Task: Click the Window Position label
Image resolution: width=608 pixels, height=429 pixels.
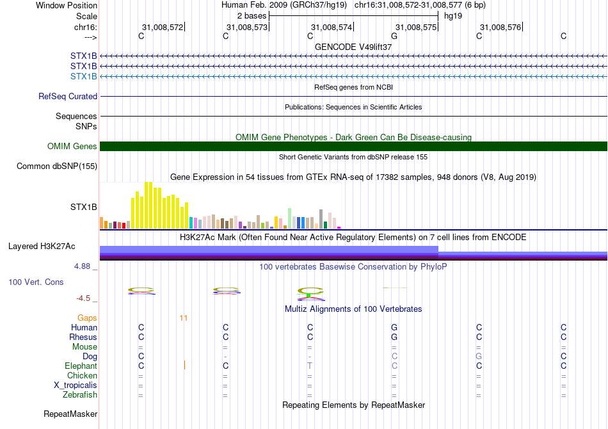Action: 67,5
